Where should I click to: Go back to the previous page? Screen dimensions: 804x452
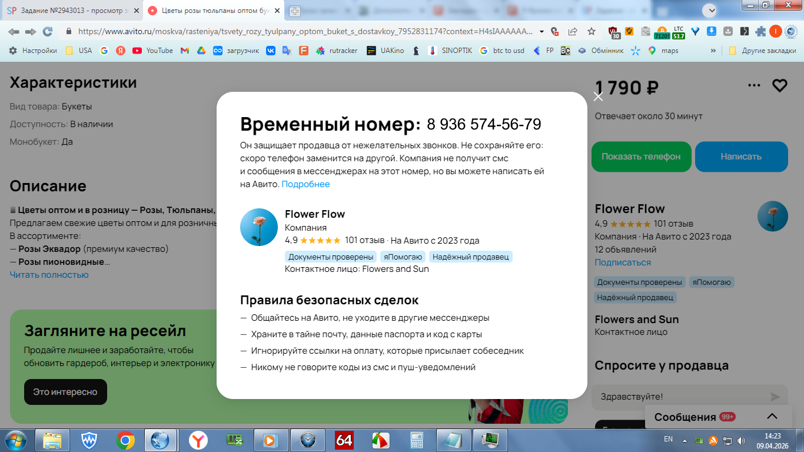[x=14, y=31]
